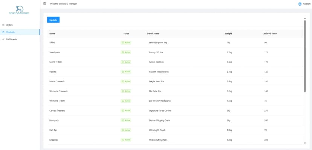The image size is (312, 150).
Task: Select the Slides product name
Action: 52,43
